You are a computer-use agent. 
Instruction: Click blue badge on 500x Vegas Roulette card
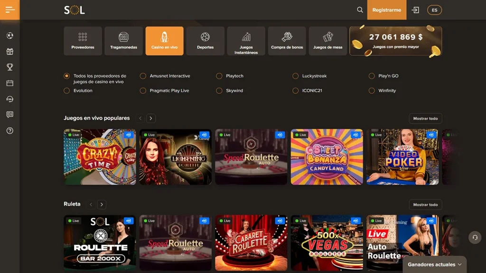[355, 221]
